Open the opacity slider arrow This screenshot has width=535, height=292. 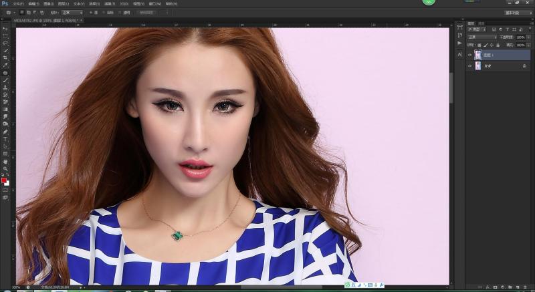pyautogui.click(x=528, y=37)
